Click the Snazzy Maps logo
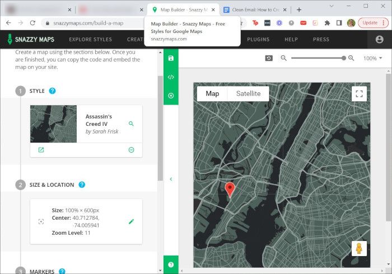Viewport: 392px width, 274px height. (30, 40)
